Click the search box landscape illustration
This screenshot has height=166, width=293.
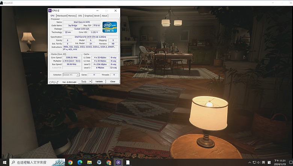point(58,163)
